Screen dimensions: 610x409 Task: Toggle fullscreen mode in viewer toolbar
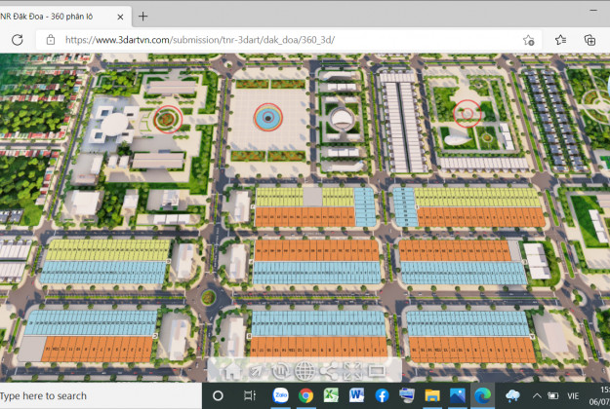coord(352,370)
